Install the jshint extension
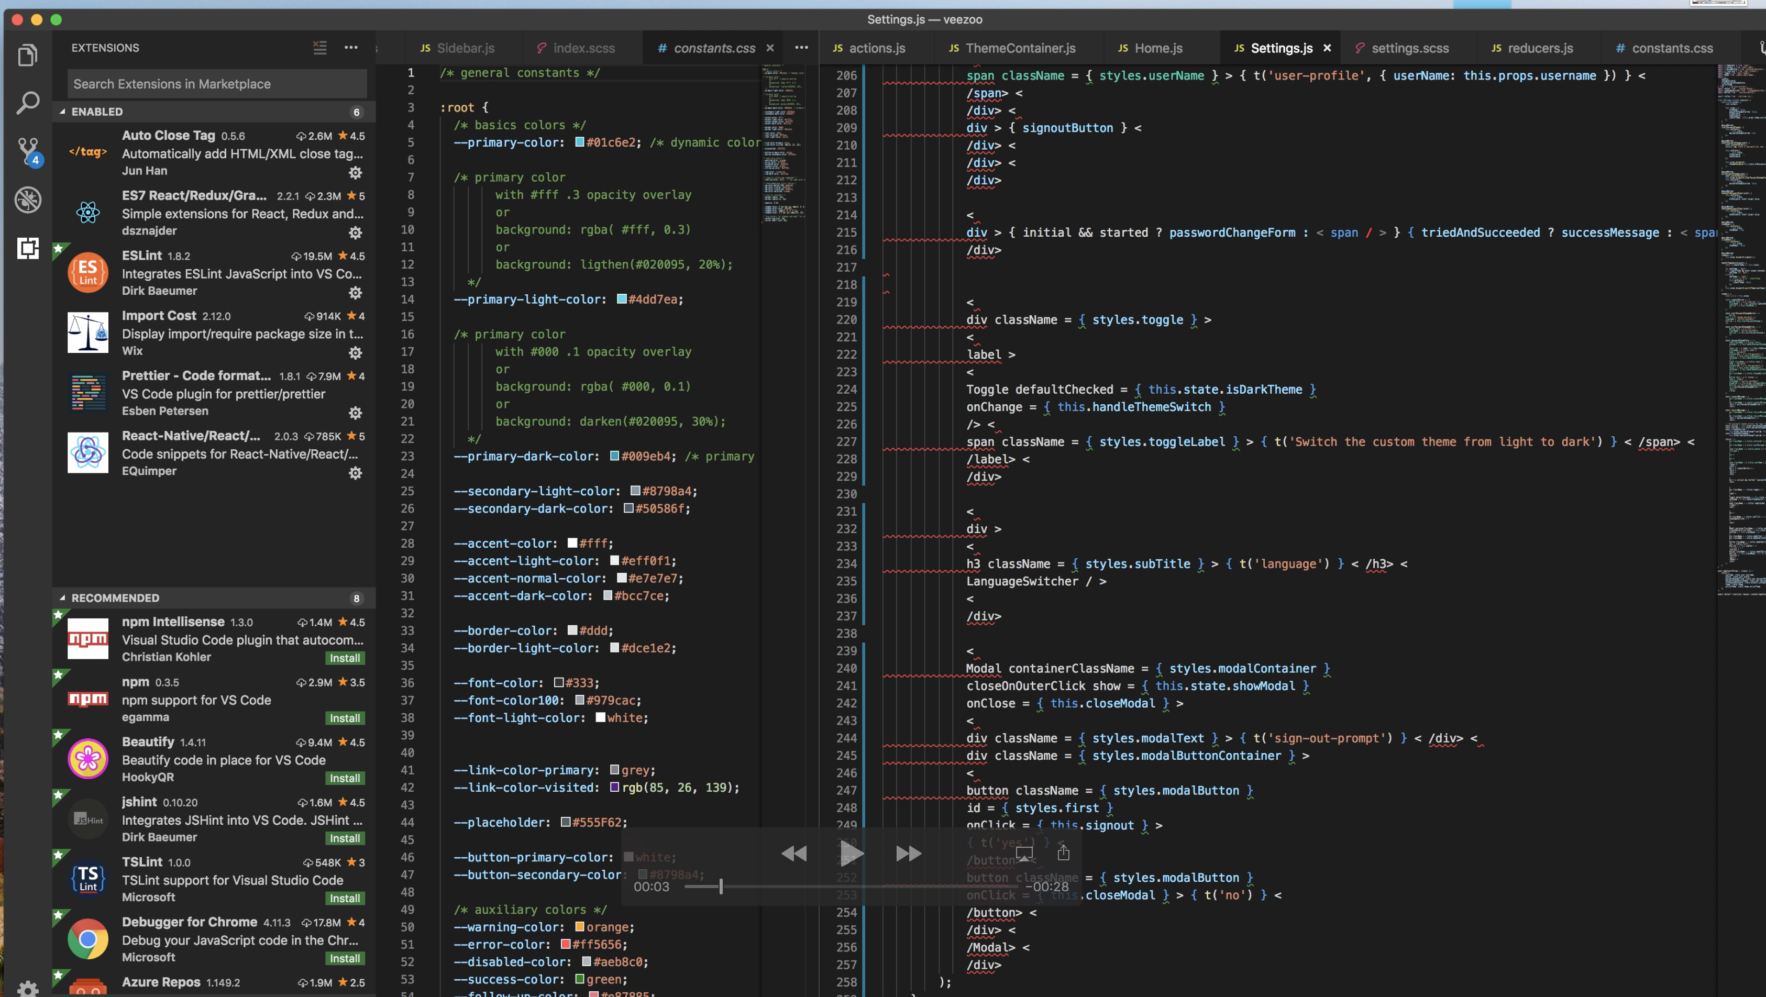 click(x=345, y=838)
